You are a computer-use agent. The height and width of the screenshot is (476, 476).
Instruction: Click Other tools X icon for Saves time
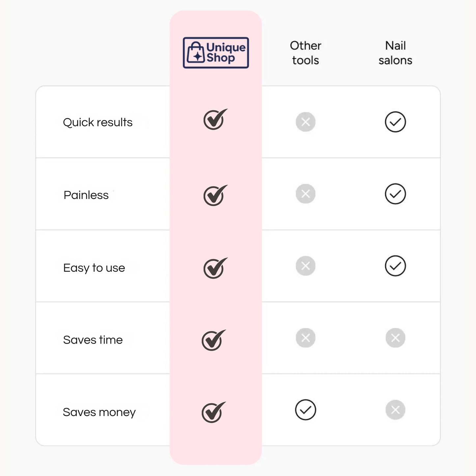(x=305, y=338)
